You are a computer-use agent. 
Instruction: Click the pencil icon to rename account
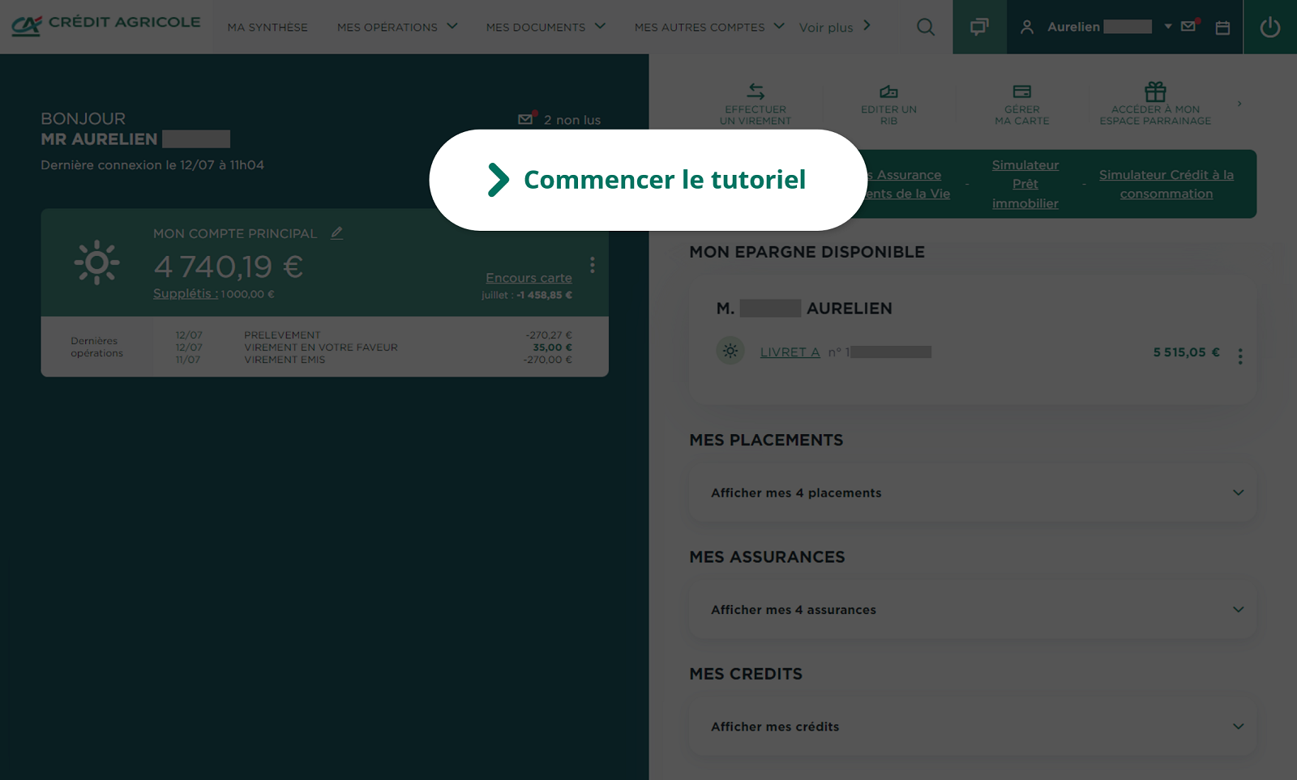(x=336, y=233)
